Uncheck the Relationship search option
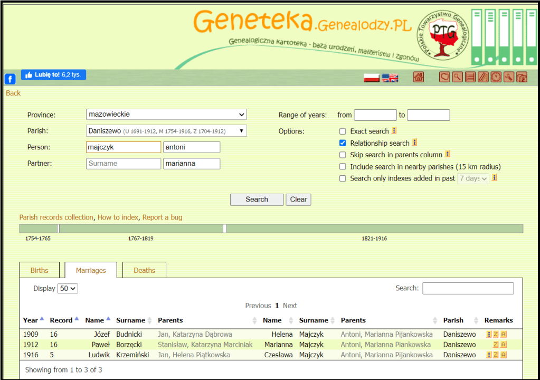 343,143
